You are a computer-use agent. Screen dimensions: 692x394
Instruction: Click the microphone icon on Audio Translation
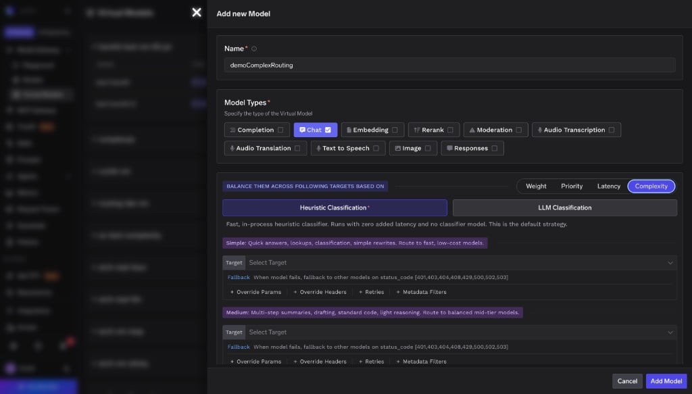tap(232, 149)
